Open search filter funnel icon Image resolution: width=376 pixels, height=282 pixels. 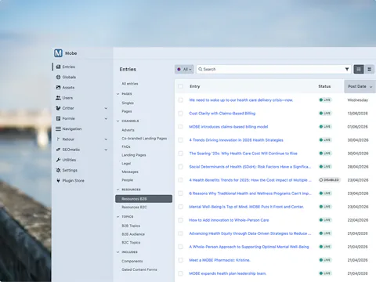tap(347, 69)
